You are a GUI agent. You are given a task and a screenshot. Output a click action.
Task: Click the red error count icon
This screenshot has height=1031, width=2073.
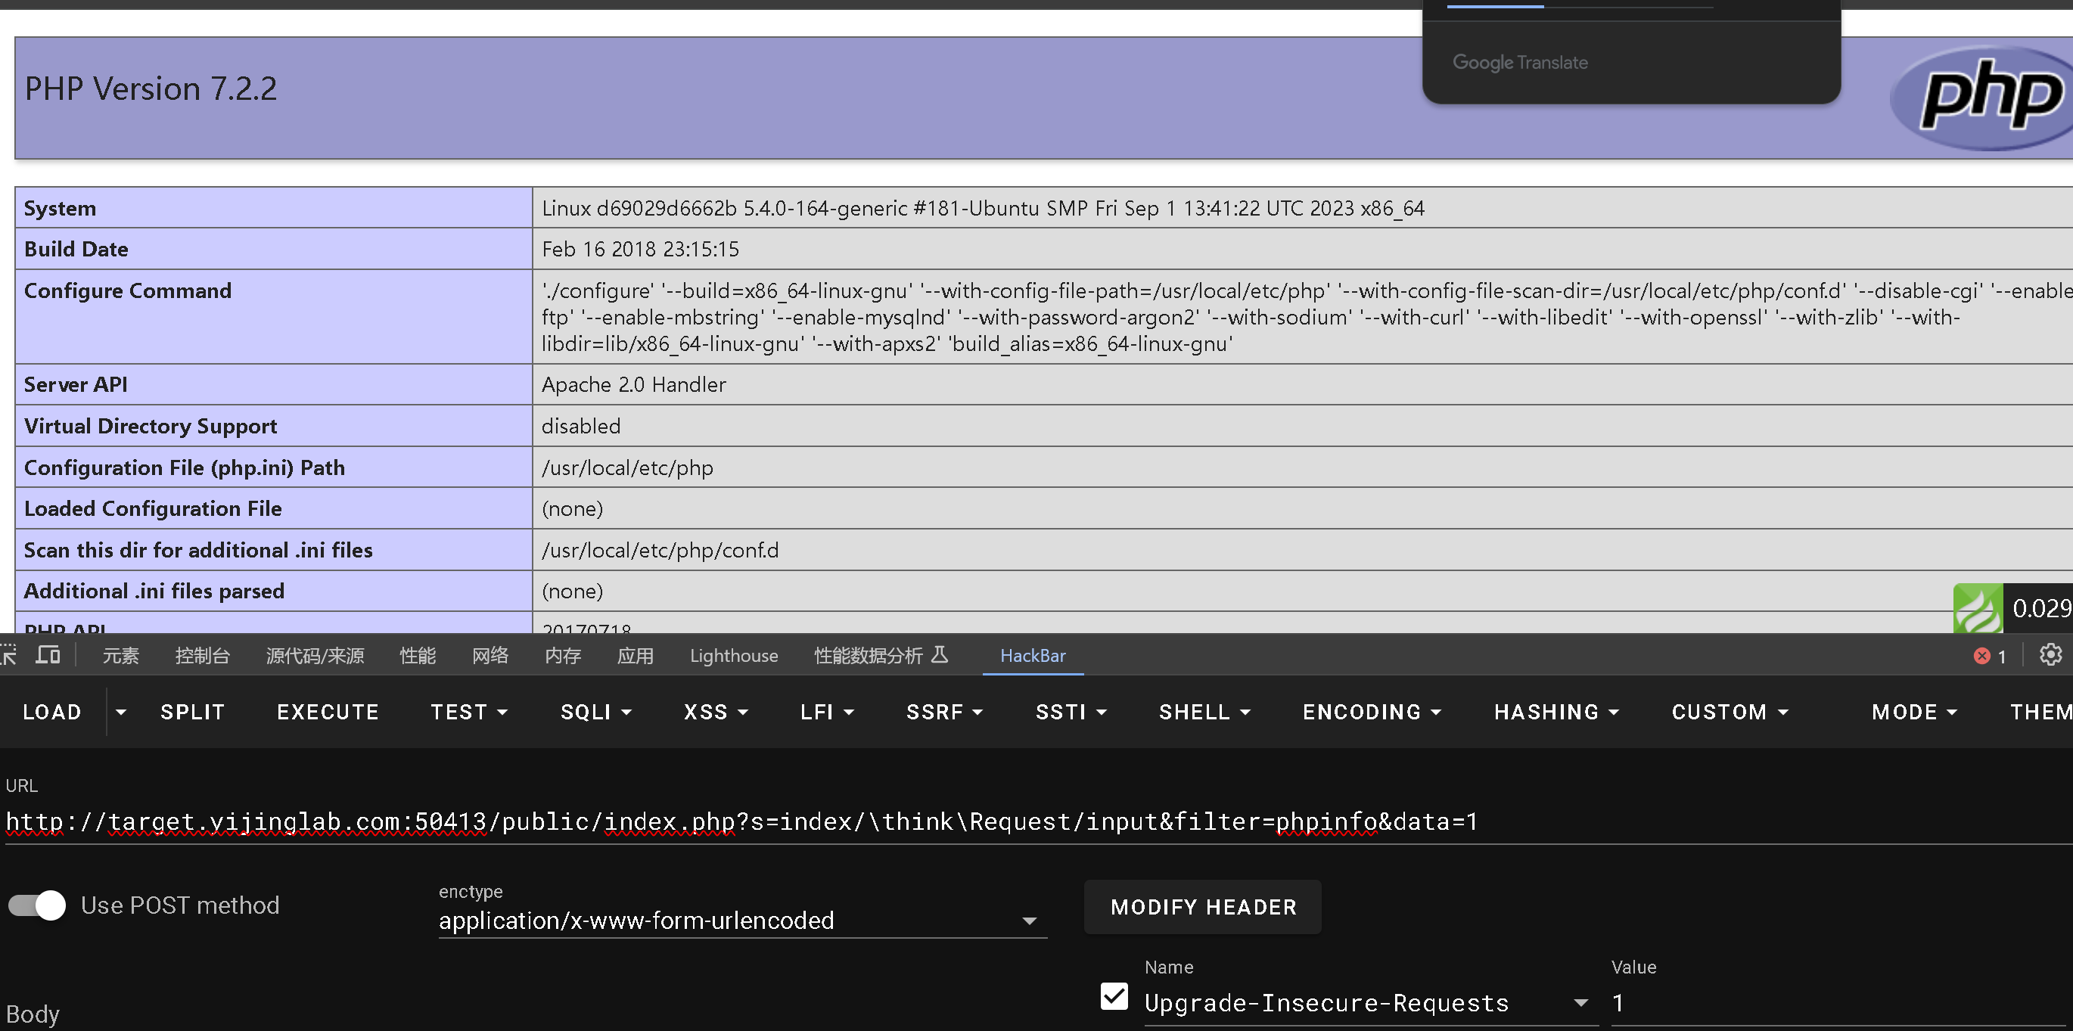[1981, 656]
